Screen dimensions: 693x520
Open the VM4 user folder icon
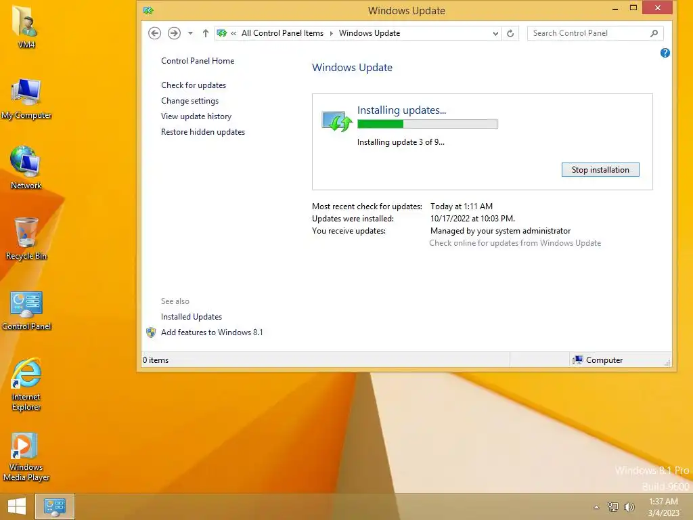[26, 26]
